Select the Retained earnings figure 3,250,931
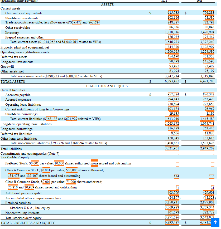 click(172, 203)
